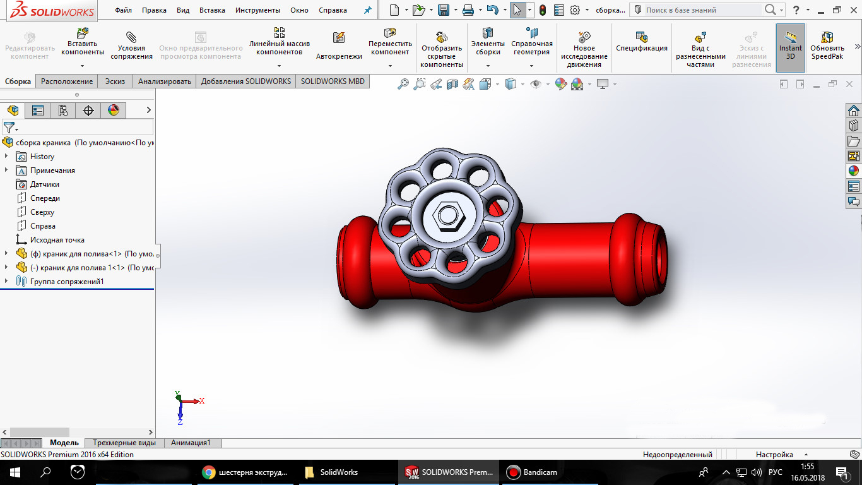The height and width of the screenshot is (485, 862).
Task: Open FeatureManager design tree tab
Action: tap(13, 111)
